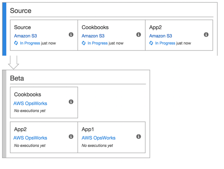The image size is (224, 169).
Task: Click In Progress spinner icon in App2 source card
Action: 151,43
